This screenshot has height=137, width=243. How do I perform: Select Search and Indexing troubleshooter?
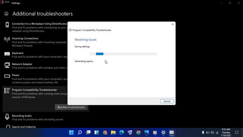click(x=24, y=127)
